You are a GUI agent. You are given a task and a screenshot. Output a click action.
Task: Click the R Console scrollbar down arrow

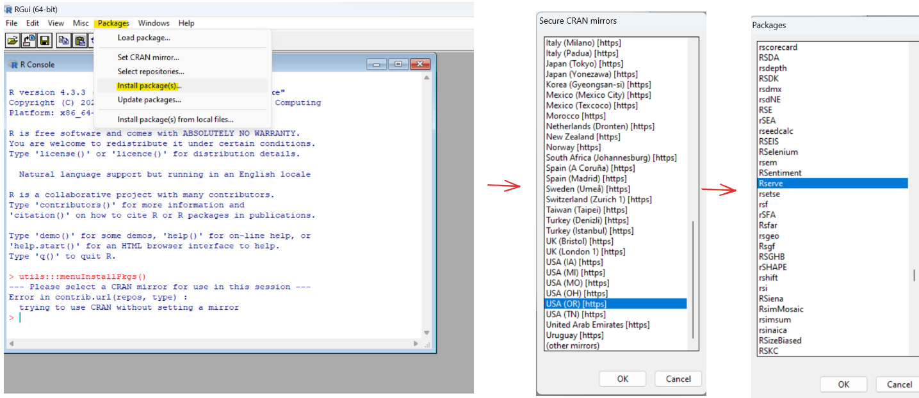click(427, 333)
